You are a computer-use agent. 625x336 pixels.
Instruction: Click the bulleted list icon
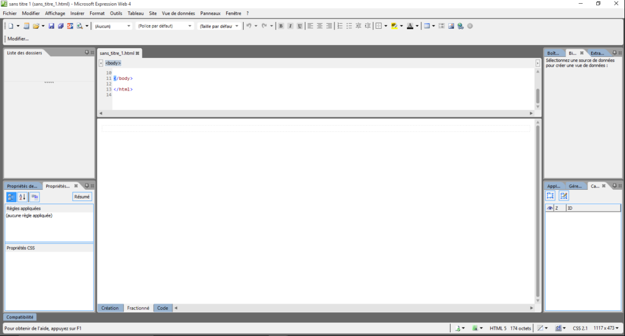pos(349,26)
